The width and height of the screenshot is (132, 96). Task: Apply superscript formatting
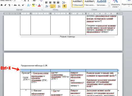click(23, 5)
